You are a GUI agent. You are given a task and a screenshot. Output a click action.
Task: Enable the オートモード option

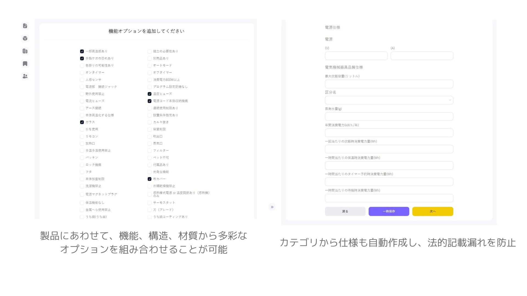click(149, 65)
